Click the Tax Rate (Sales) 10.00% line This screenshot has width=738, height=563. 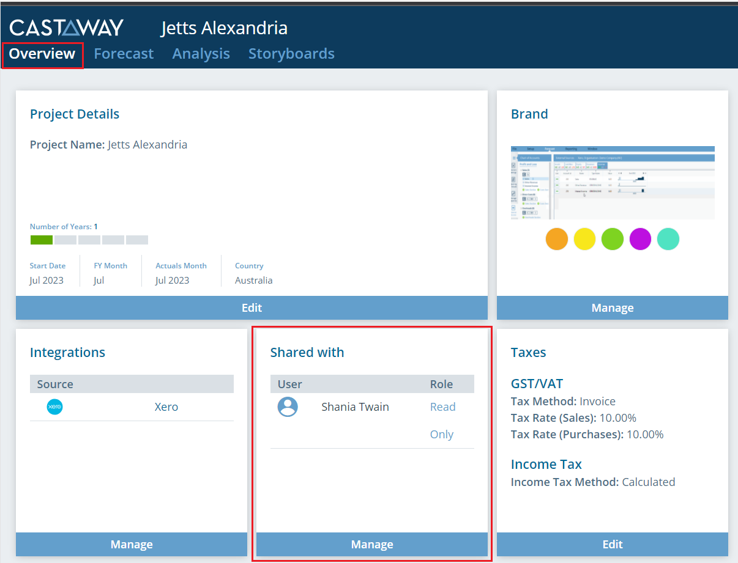(x=573, y=418)
